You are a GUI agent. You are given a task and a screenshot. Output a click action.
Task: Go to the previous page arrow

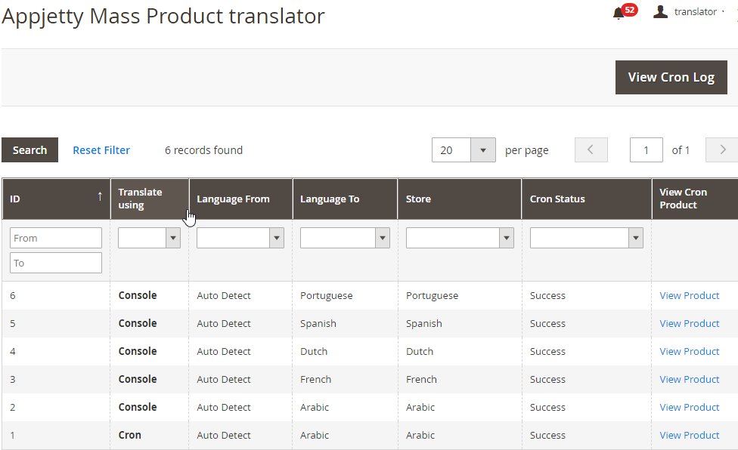point(591,149)
